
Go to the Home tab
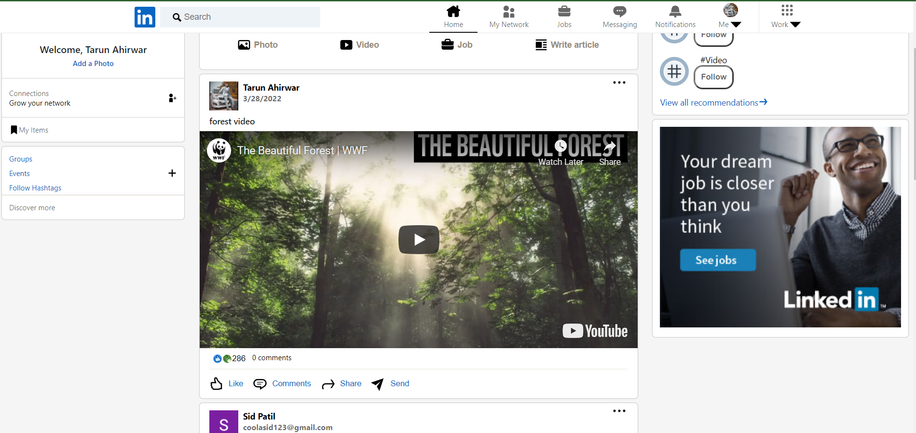point(453,17)
